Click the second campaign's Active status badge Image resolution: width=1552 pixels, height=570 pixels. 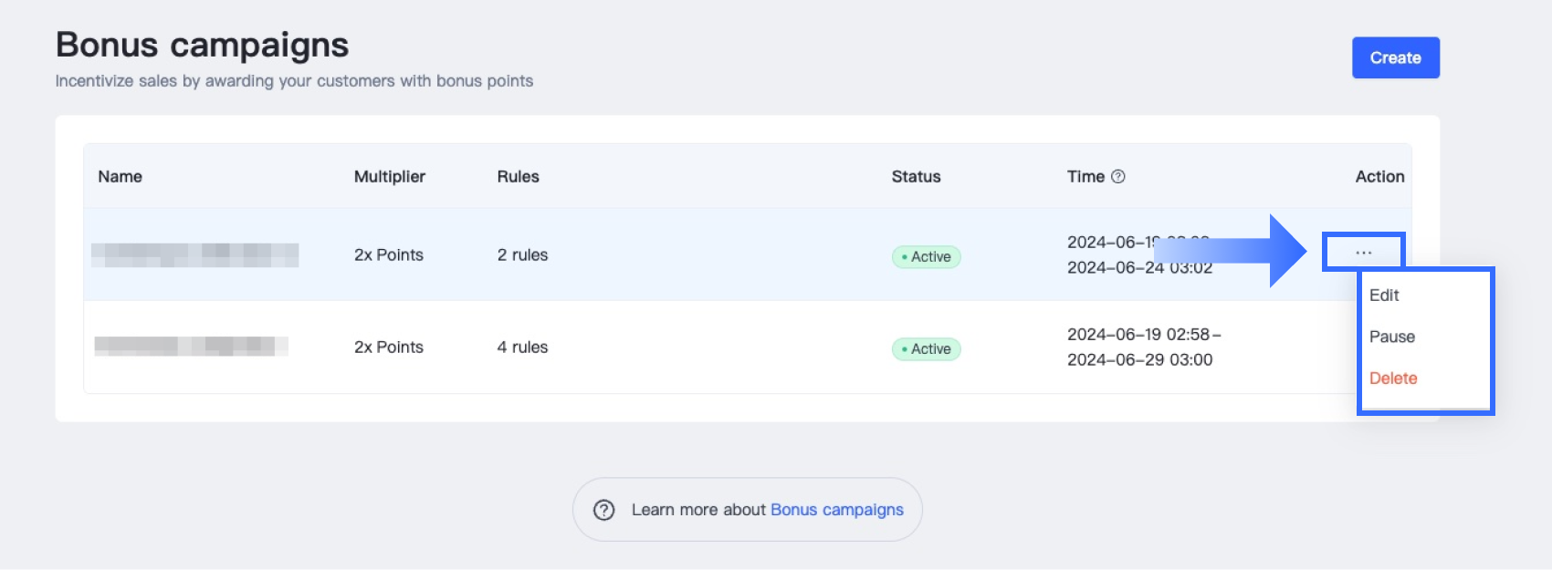coord(926,349)
